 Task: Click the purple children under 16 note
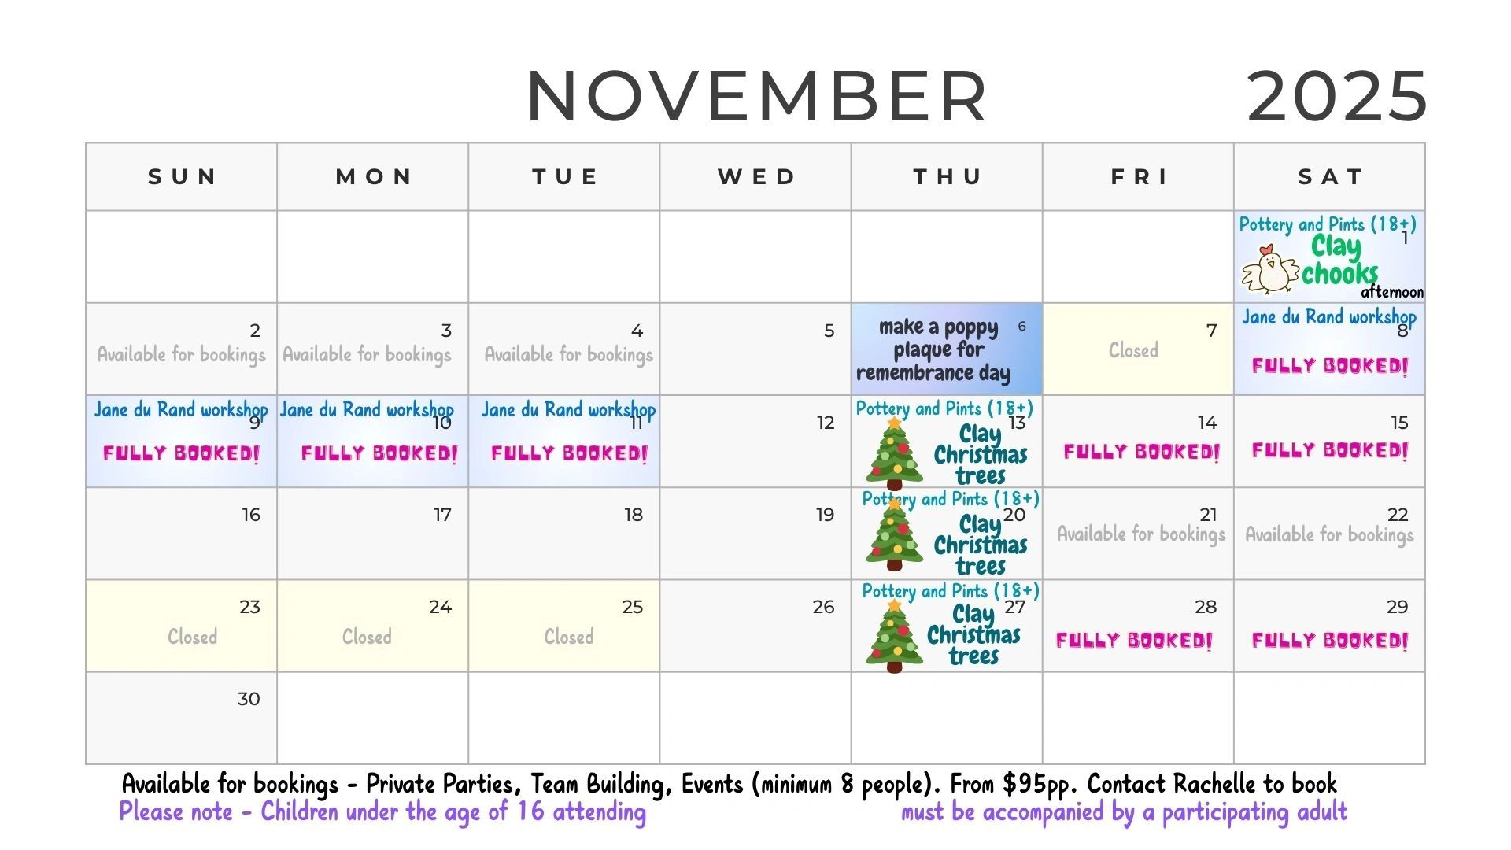pyautogui.click(x=382, y=811)
